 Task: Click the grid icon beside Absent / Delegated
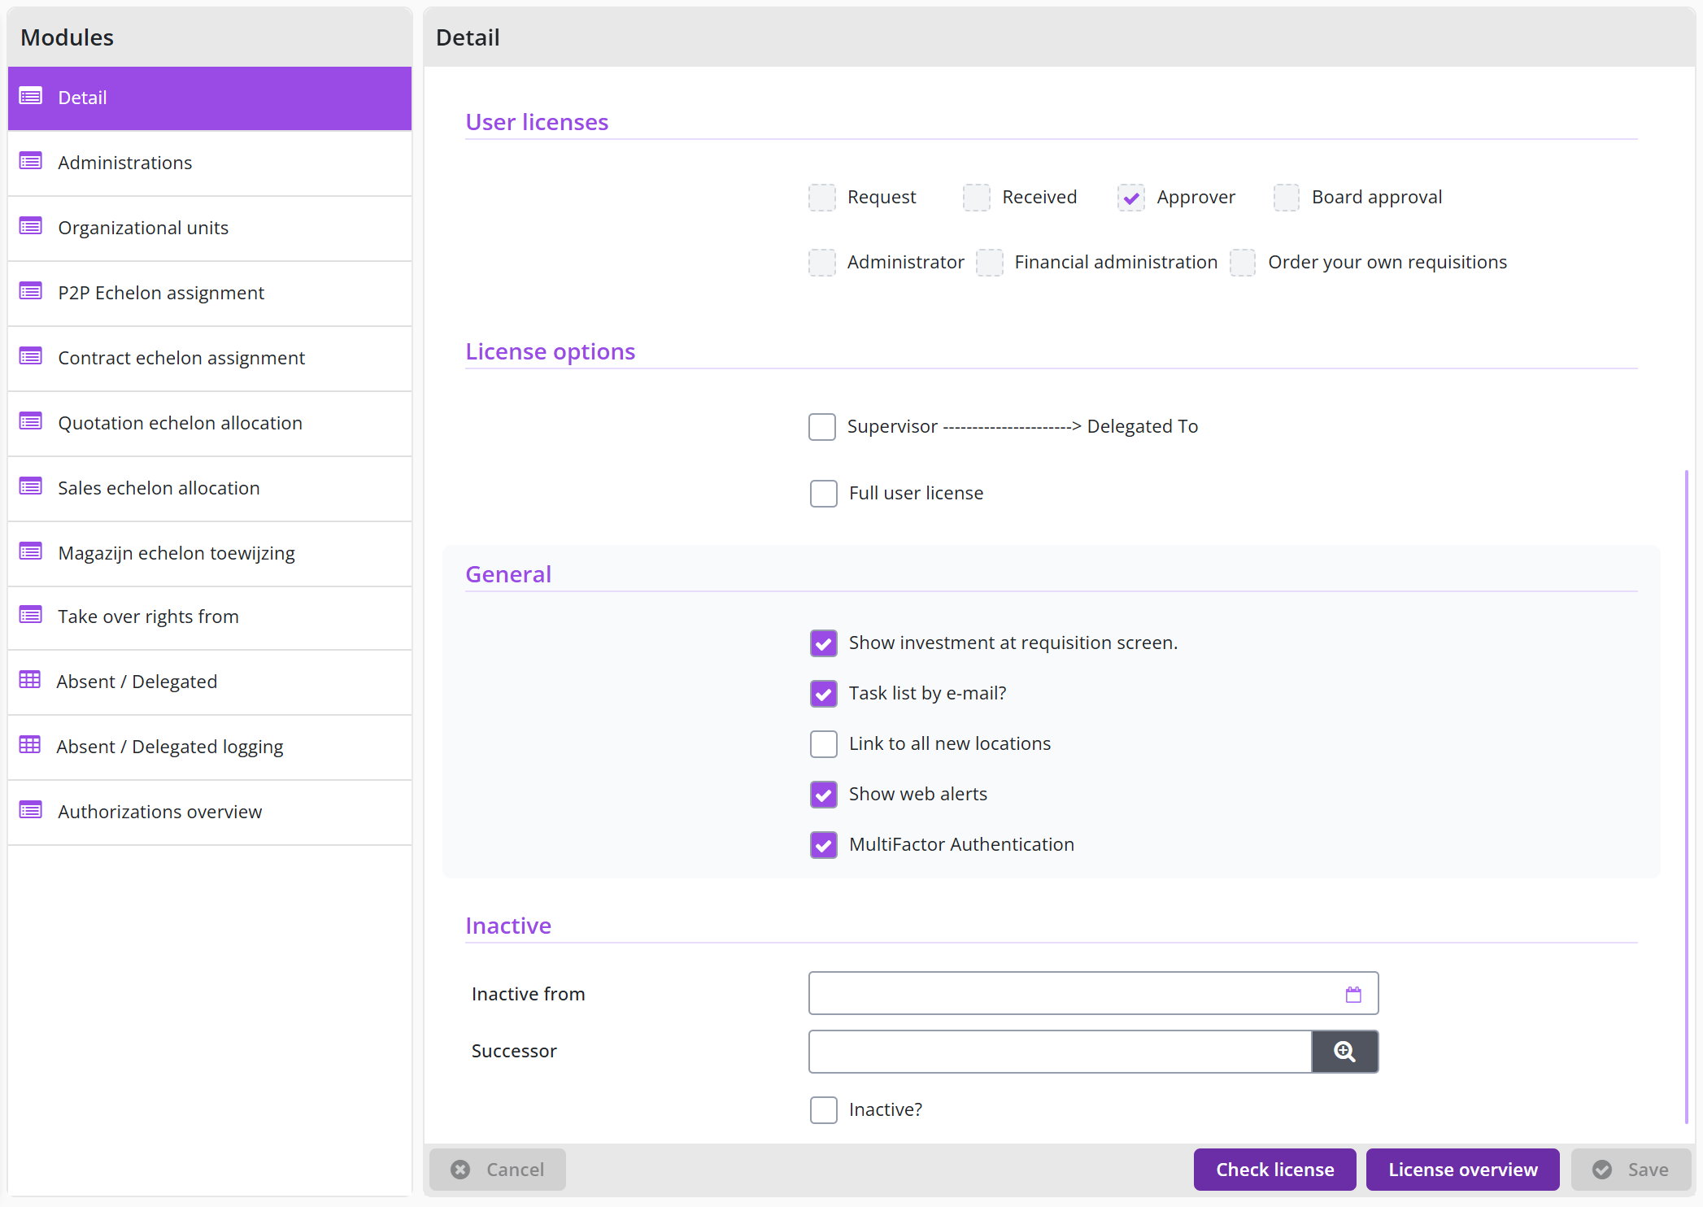click(x=30, y=680)
